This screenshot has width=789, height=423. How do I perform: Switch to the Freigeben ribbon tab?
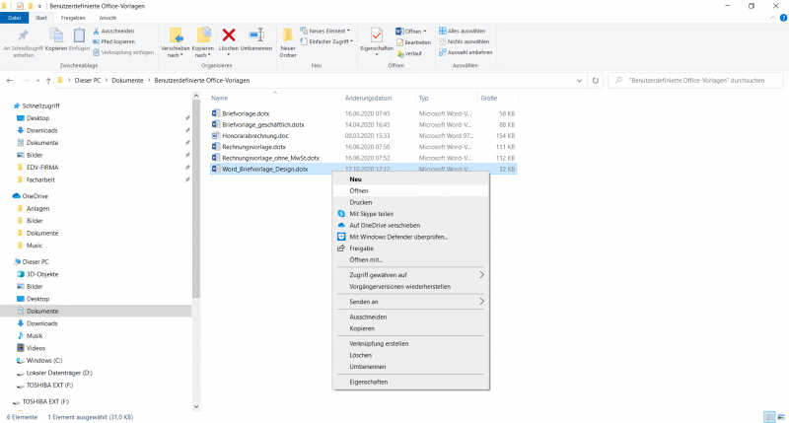72,18
